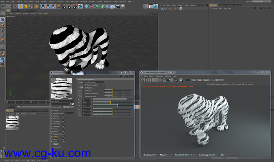Click the Help button in Material Editor
Image resolution: width=274 pixels, height=162 pixels.
pos(56,144)
